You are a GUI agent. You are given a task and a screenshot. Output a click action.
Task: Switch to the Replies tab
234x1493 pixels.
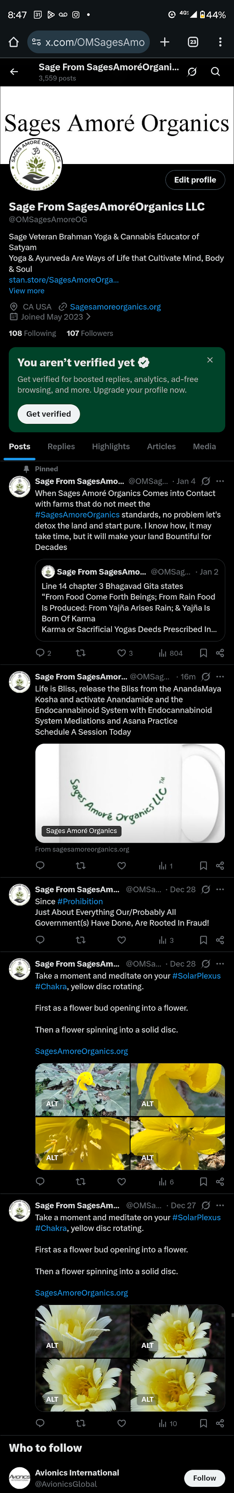click(x=61, y=446)
